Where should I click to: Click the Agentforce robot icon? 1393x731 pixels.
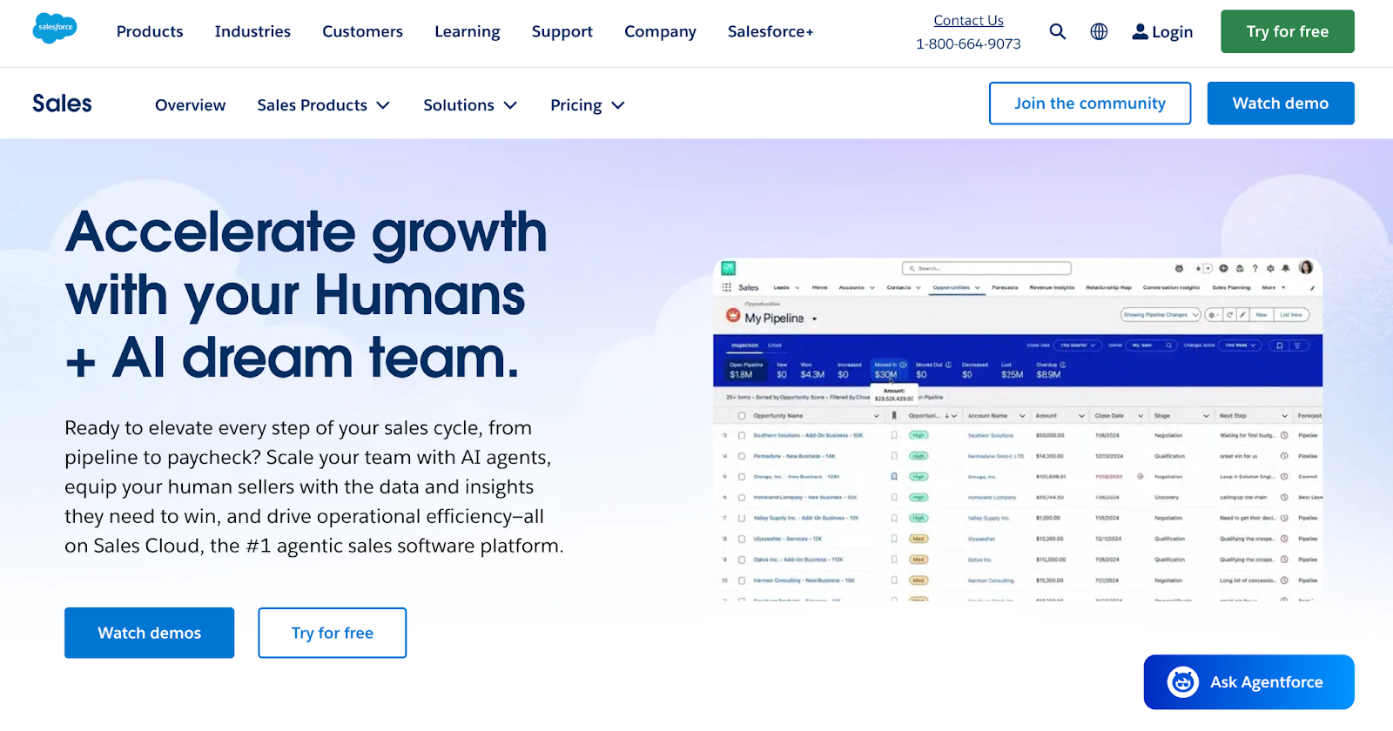(x=1183, y=682)
